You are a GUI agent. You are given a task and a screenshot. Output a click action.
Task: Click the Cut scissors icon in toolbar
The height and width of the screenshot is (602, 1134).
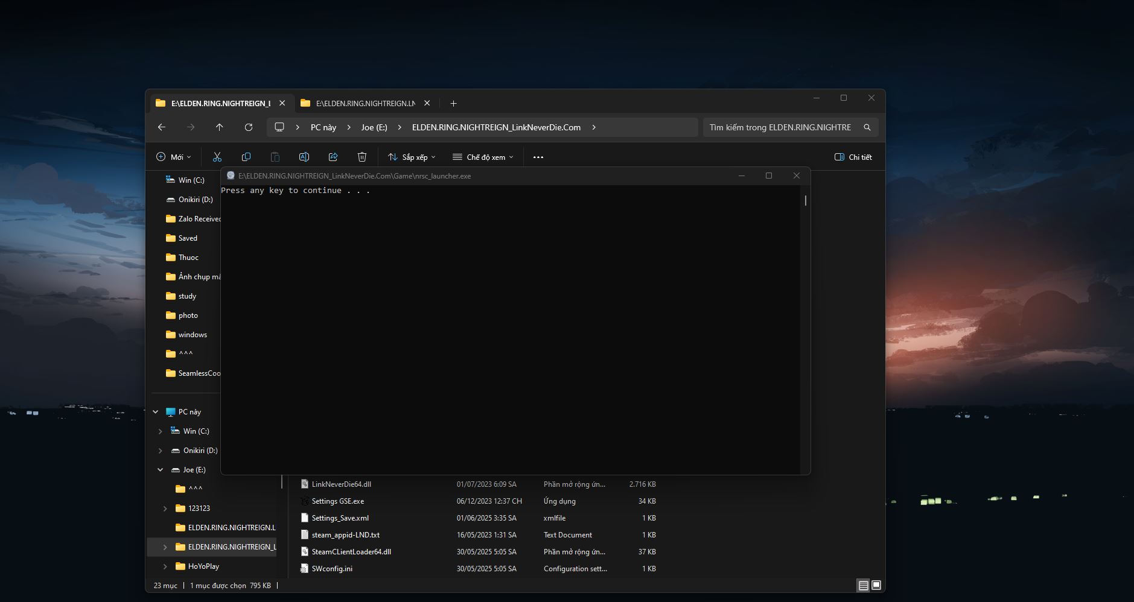217,157
